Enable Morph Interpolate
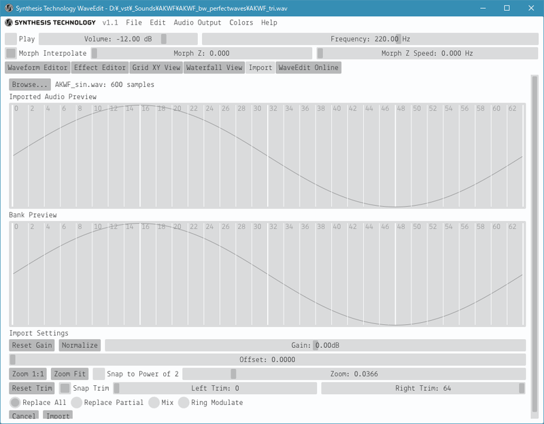 pyautogui.click(x=10, y=52)
